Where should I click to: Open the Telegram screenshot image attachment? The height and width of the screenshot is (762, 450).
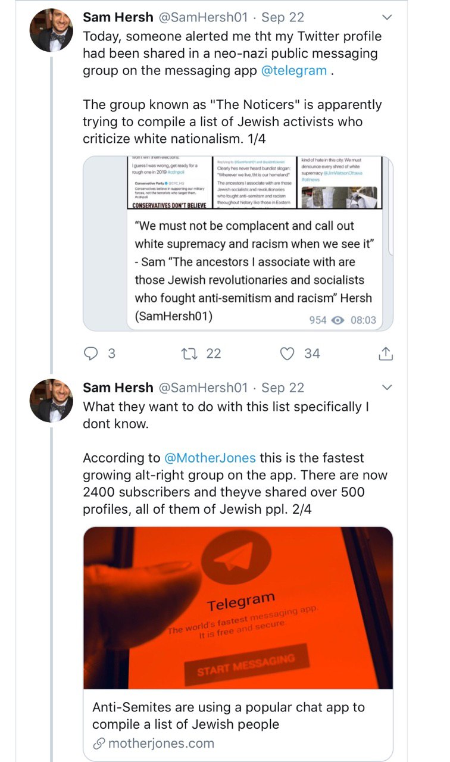(260, 183)
